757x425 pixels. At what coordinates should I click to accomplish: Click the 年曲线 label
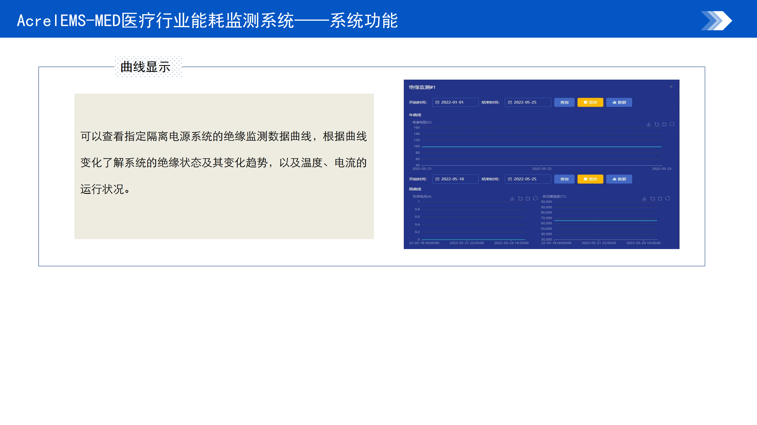point(415,115)
